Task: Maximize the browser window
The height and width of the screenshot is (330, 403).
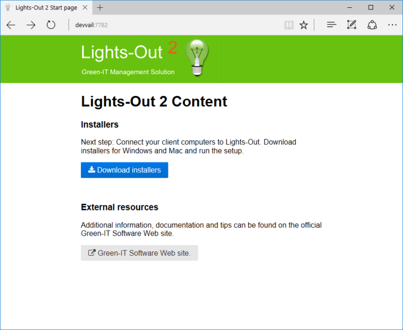Action: 370,7
